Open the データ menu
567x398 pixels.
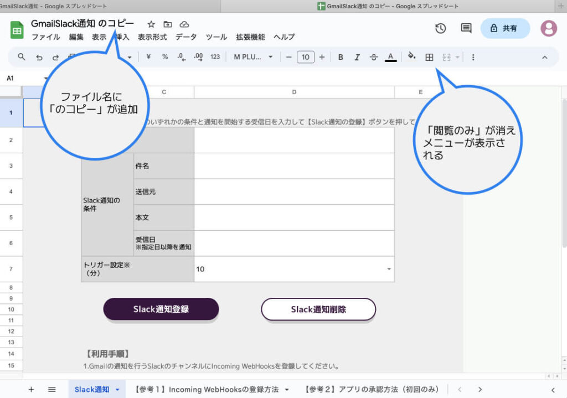coord(186,37)
